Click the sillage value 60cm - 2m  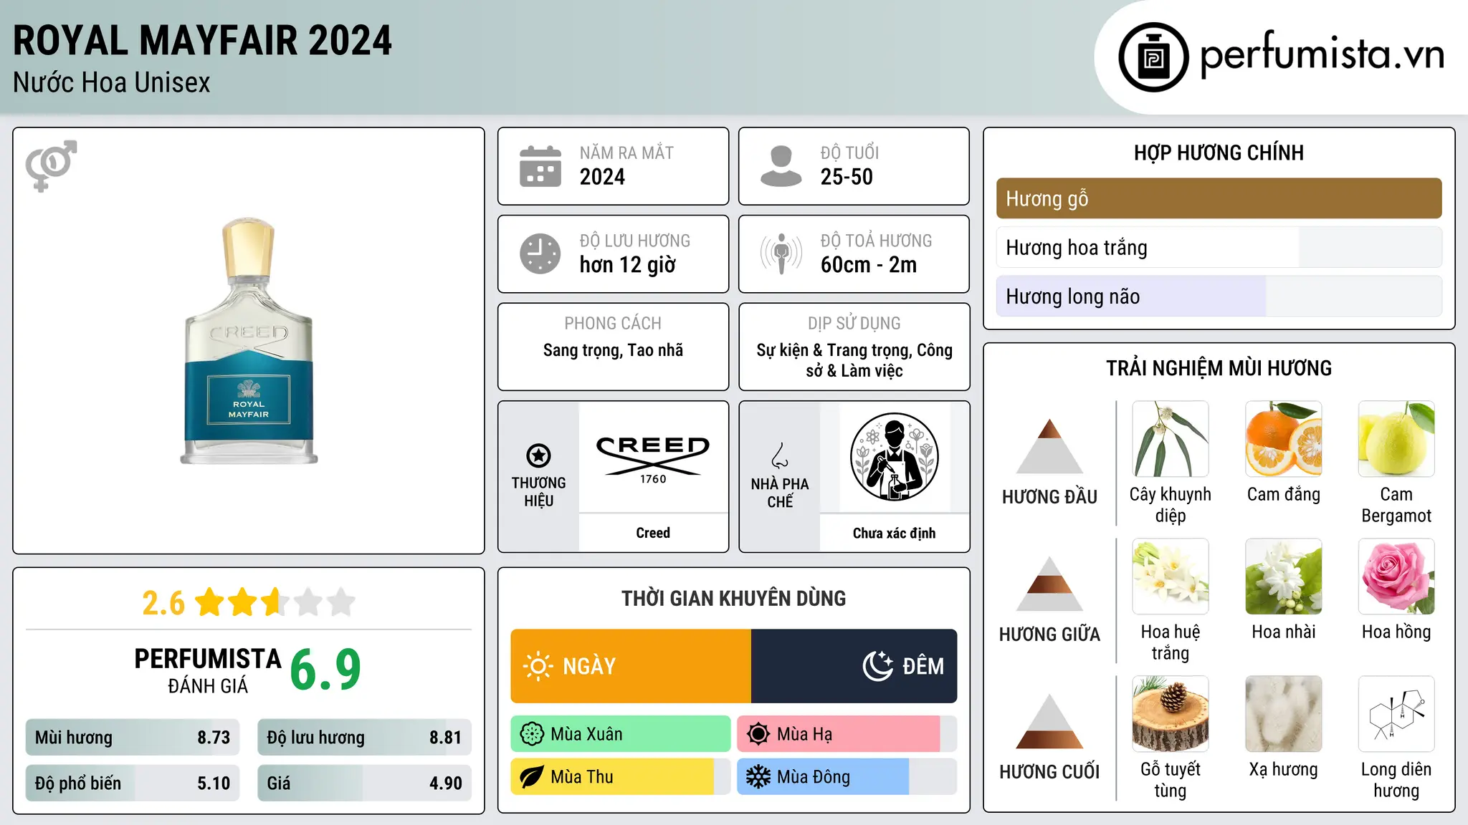(869, 265)
